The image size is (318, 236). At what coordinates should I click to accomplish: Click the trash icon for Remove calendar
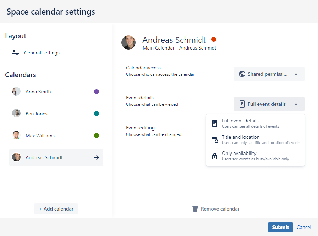tap(195, 209)
